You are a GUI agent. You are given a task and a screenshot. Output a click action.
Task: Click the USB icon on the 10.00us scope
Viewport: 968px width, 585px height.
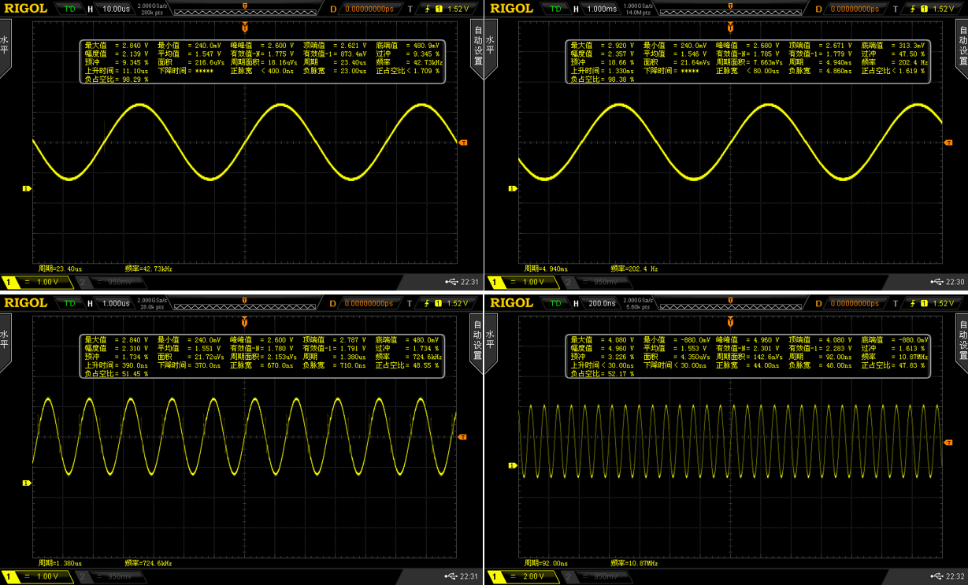click(x=451, y=281)
